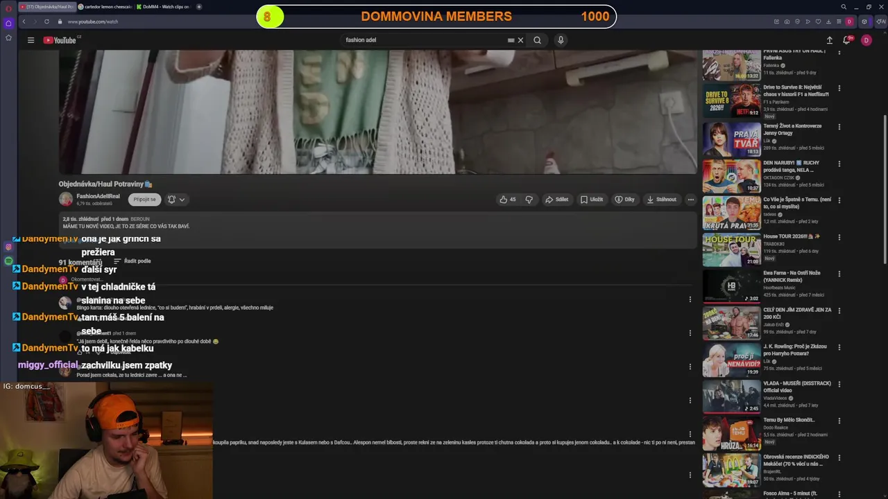Go back using the browser back arrow

click(x=24, y=21)
